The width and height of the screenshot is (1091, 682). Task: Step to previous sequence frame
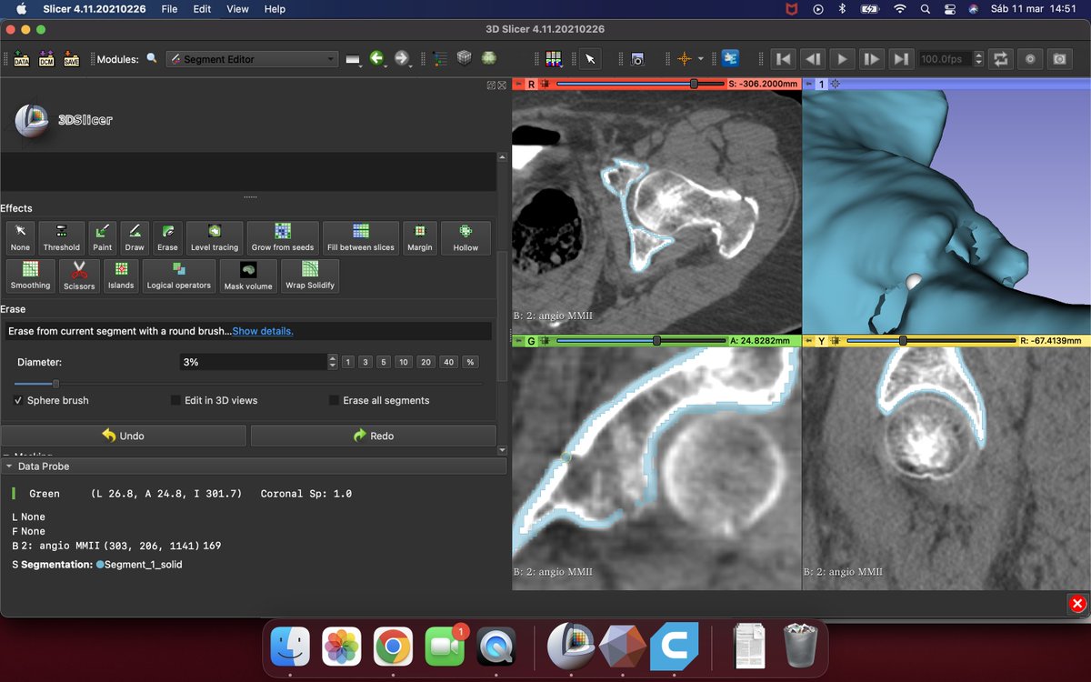point(813,59)
